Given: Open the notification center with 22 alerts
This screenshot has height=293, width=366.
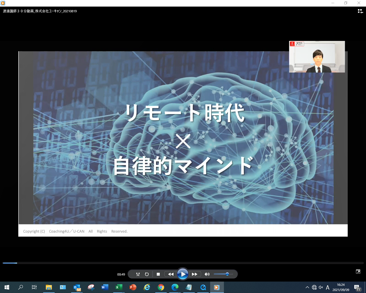Looking at the screenshot, I should (x=357, y=287).
